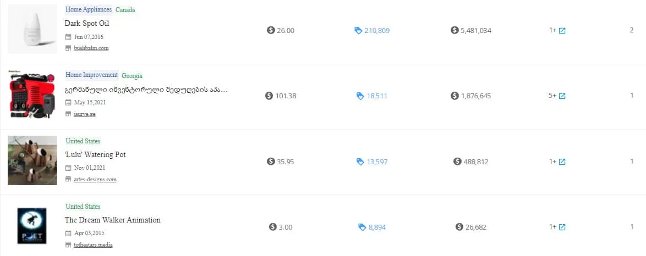Select the Home Improvement category tag
The width and height of the screenshot is (646, 256).
91,75
